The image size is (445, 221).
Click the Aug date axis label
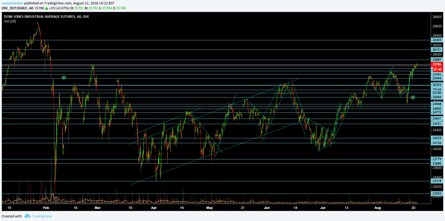pos(378,208)
